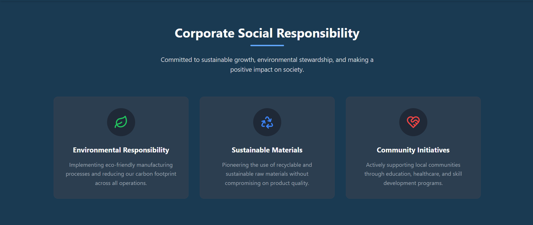The image size is (533, 225).
Task: Click the red heart handshake icon
Action: click(x=413, y=122)
